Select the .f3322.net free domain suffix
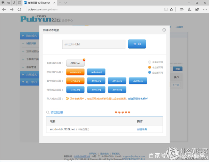The width and height of the screenshot is (209, 162). coord(75,63)
